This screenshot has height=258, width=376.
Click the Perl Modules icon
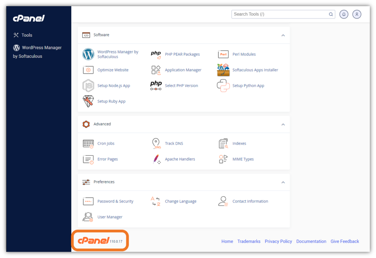pyautogui.click(x=223, y=54)
